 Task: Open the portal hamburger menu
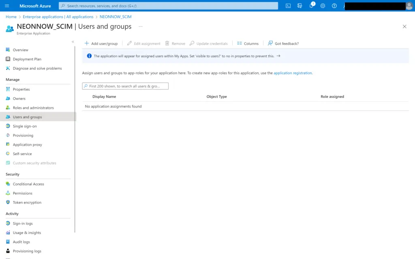coord(6,6)
